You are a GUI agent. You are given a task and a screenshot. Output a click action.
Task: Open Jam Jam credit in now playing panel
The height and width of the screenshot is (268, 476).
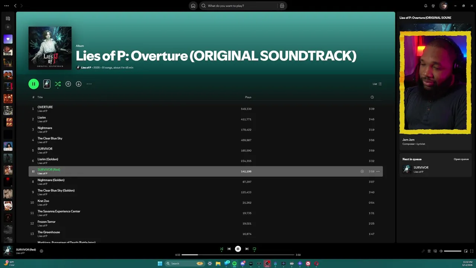[x=408, y=140]
